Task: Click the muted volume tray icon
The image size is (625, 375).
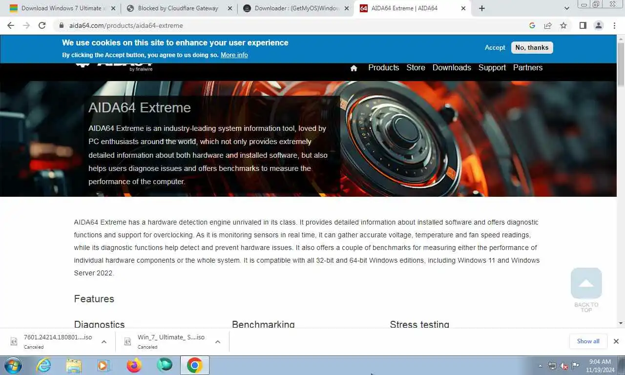Action: 564,366
